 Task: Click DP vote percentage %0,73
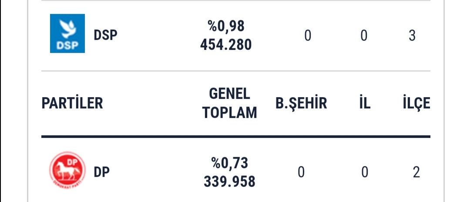(230, 163)
